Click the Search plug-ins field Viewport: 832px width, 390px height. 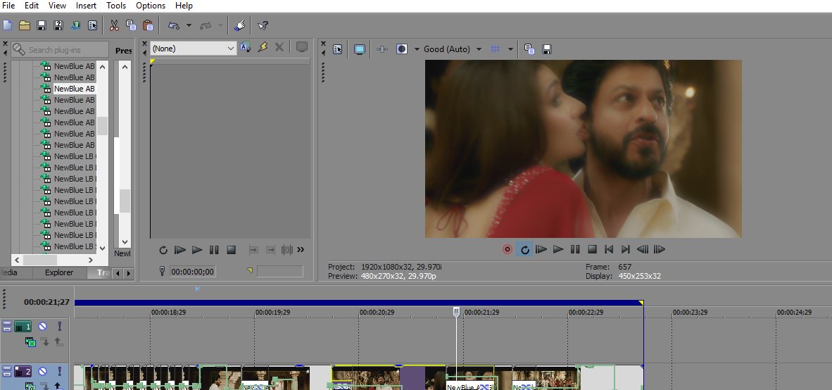click(x=60, y=49)
